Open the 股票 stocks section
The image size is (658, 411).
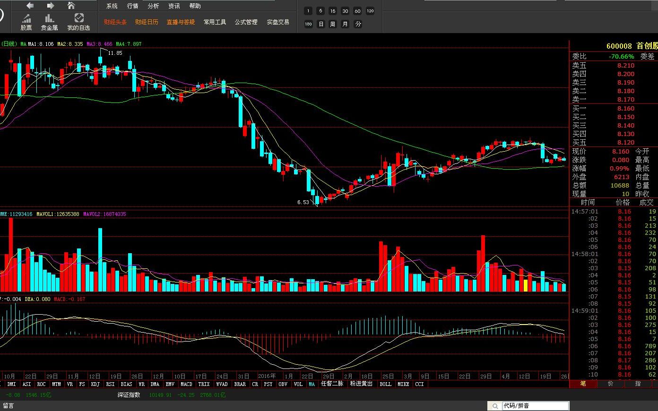[x=26, y=22]
